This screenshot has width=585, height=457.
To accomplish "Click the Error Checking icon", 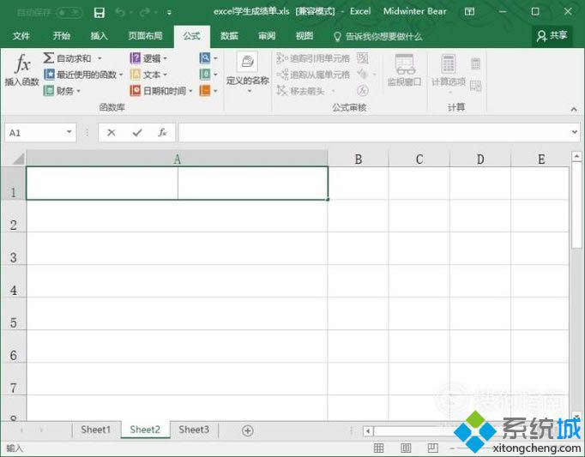I will (362, 75).
